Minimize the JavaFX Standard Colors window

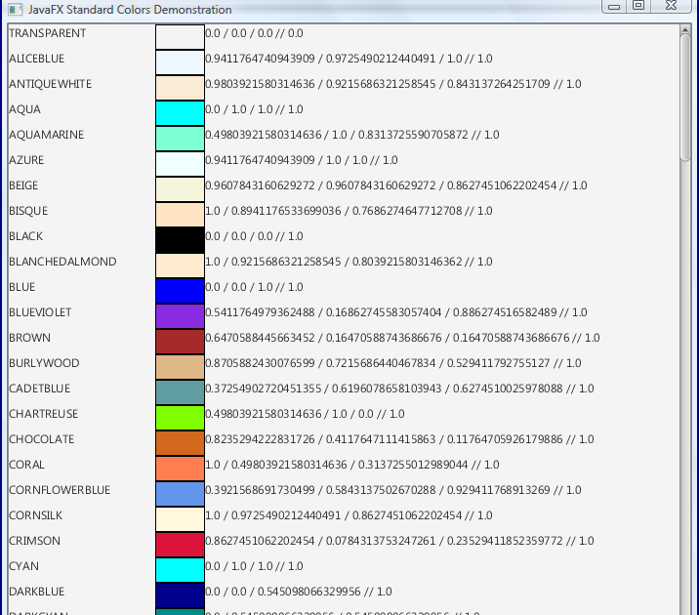614,6
